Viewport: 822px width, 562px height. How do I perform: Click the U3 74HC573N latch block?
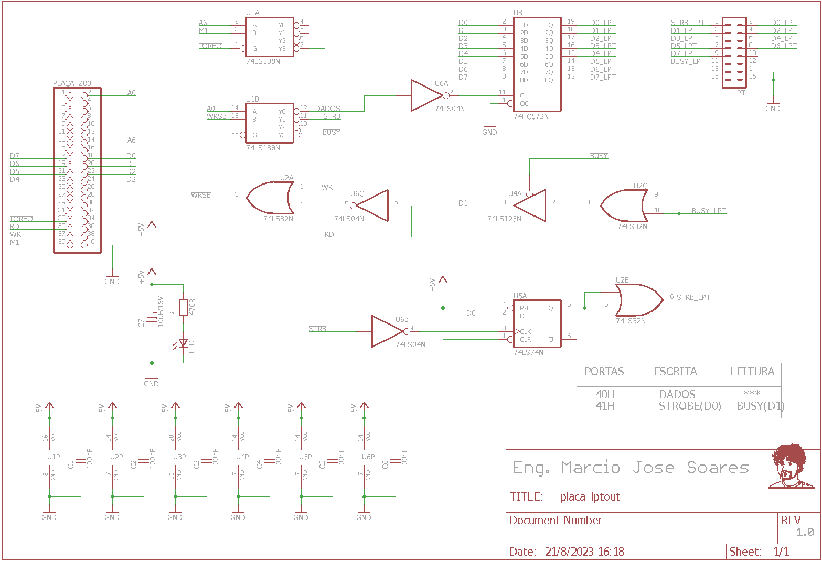(537, 64)
